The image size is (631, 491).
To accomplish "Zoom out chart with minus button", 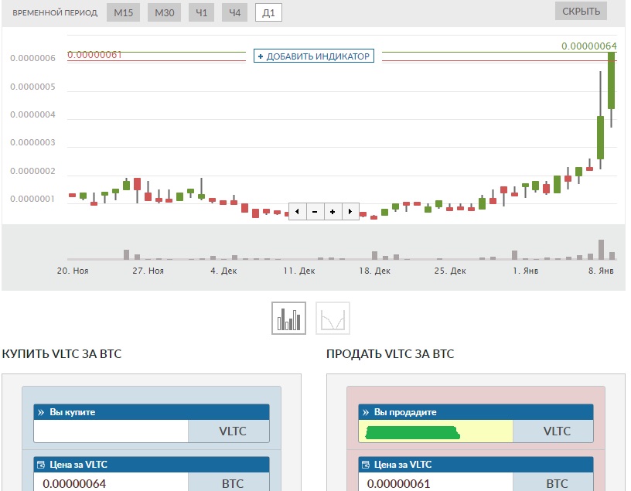I will 315,211.
